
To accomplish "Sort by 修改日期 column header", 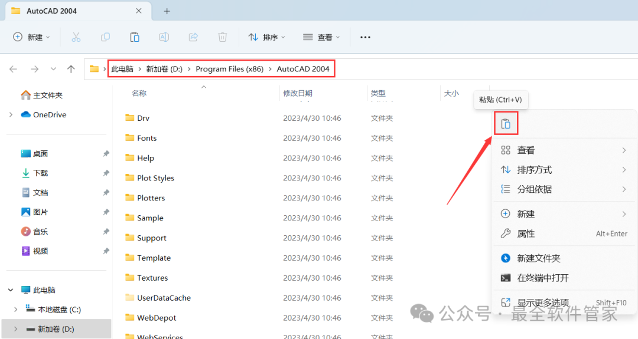I will 298,93.
